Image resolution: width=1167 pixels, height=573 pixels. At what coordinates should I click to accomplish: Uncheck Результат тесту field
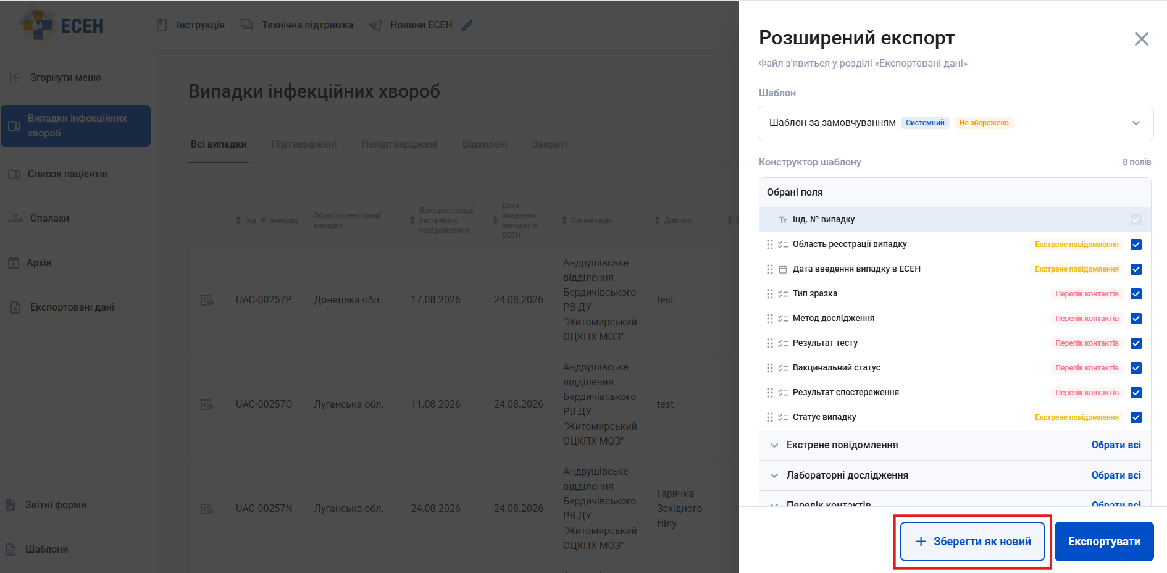[x=1136, y=343]
